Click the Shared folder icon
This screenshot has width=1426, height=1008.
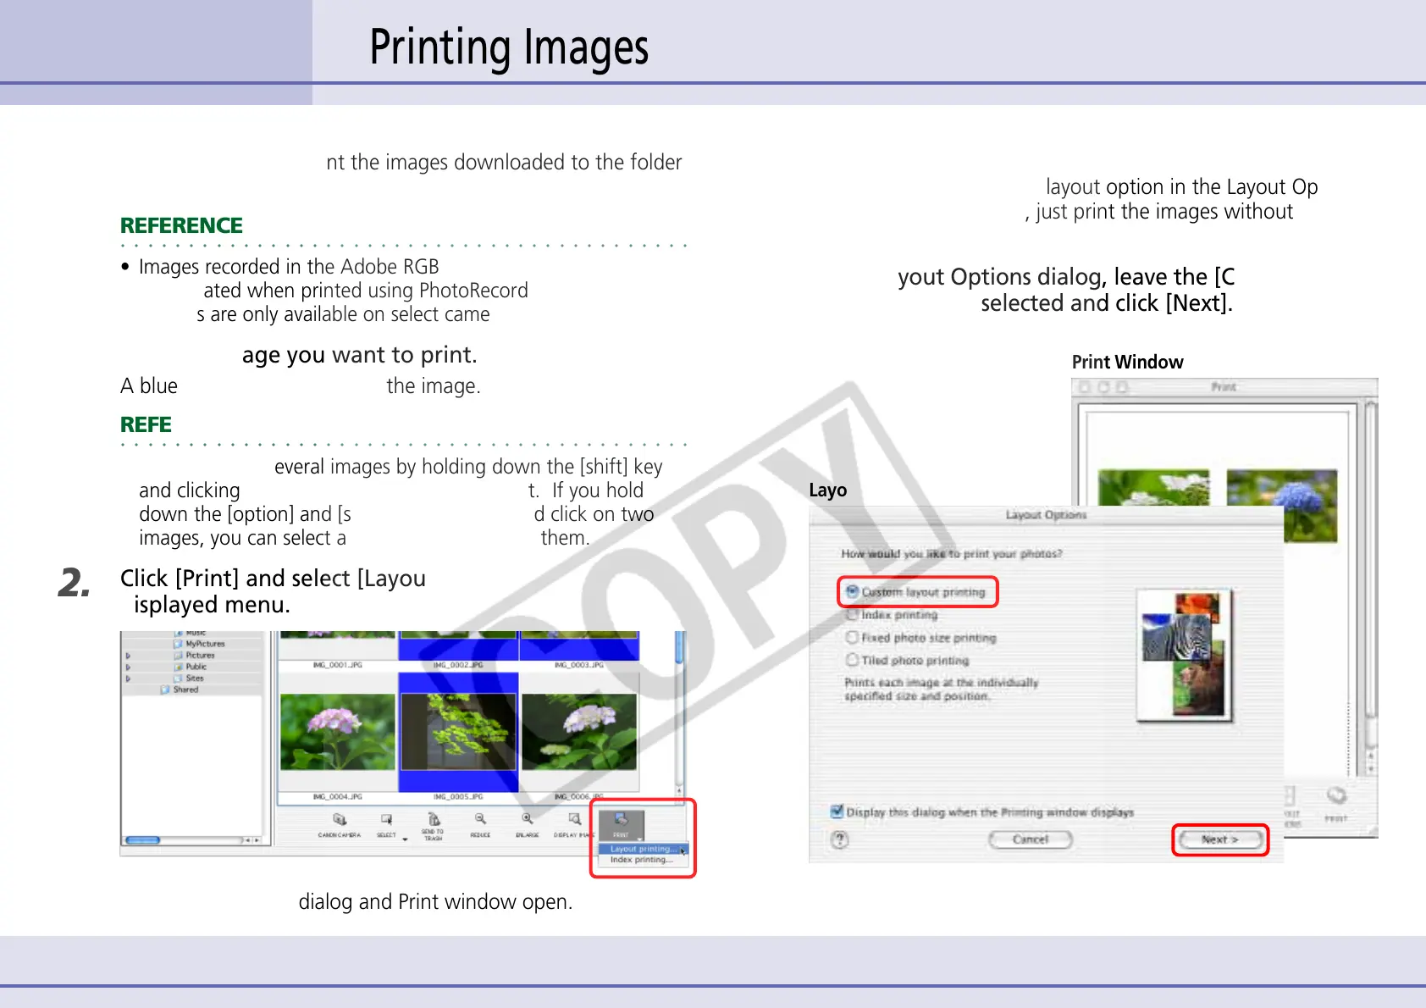pos(165,690)
